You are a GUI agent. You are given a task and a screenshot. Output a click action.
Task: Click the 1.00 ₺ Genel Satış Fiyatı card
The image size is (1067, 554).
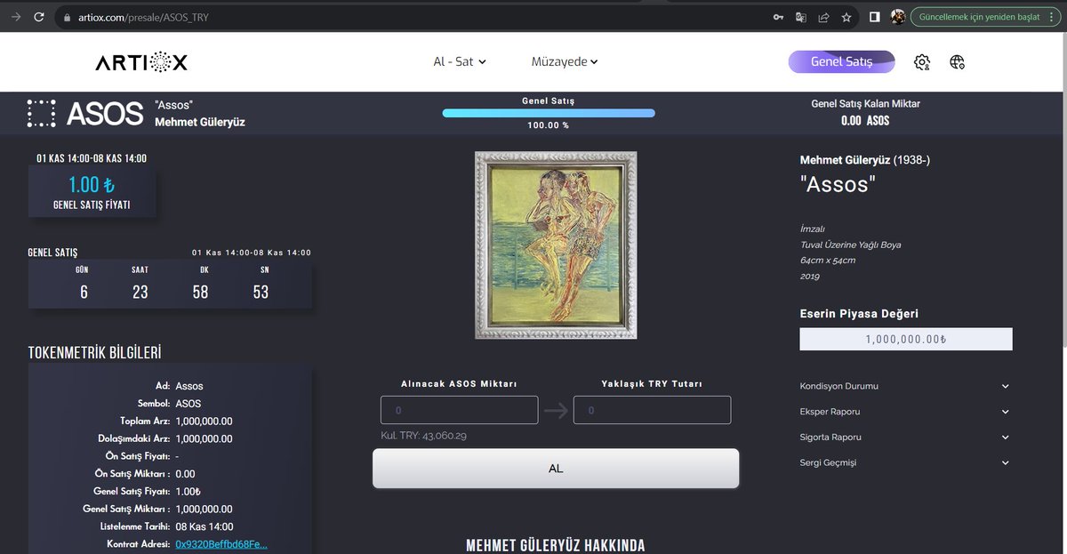click(x=92, y=192)
